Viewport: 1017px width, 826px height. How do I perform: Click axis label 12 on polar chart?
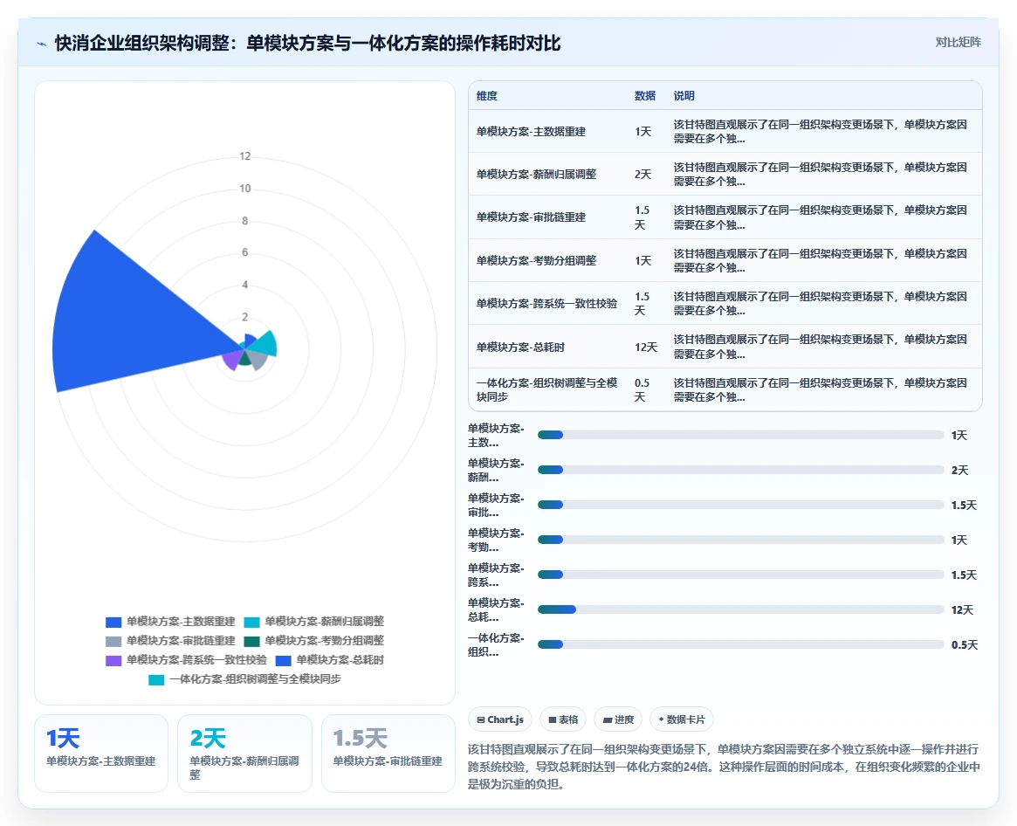pyautogui.click(x=244, y=156)
